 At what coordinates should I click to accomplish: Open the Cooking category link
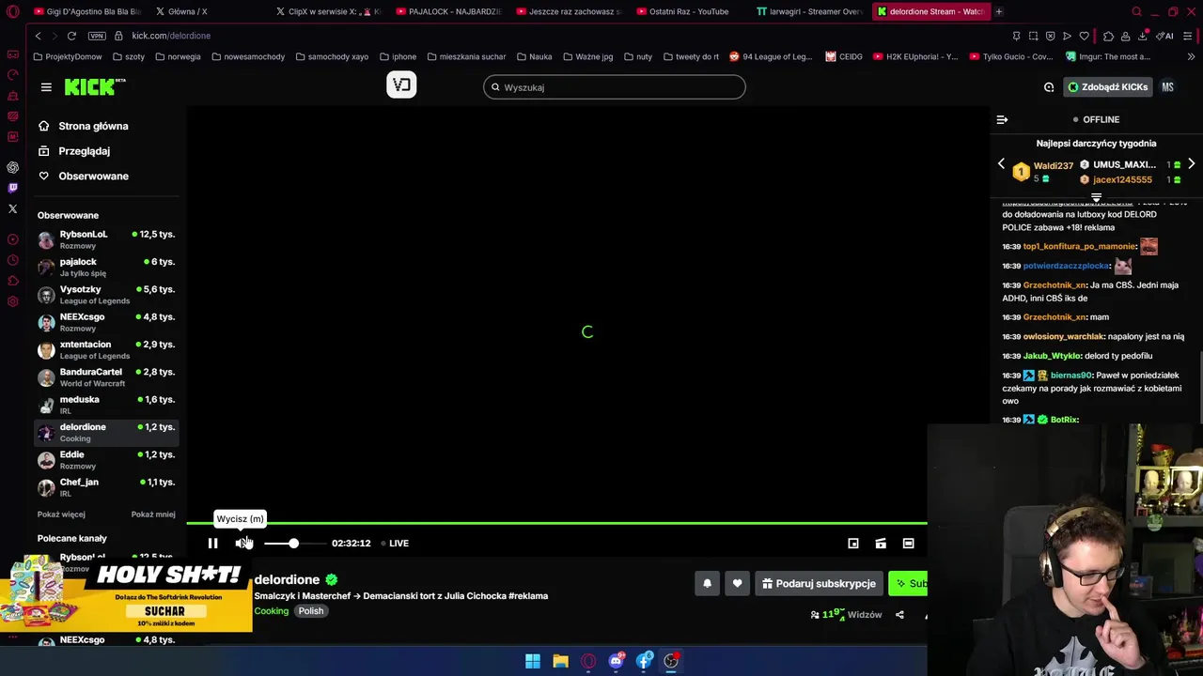tap(272, 611)
